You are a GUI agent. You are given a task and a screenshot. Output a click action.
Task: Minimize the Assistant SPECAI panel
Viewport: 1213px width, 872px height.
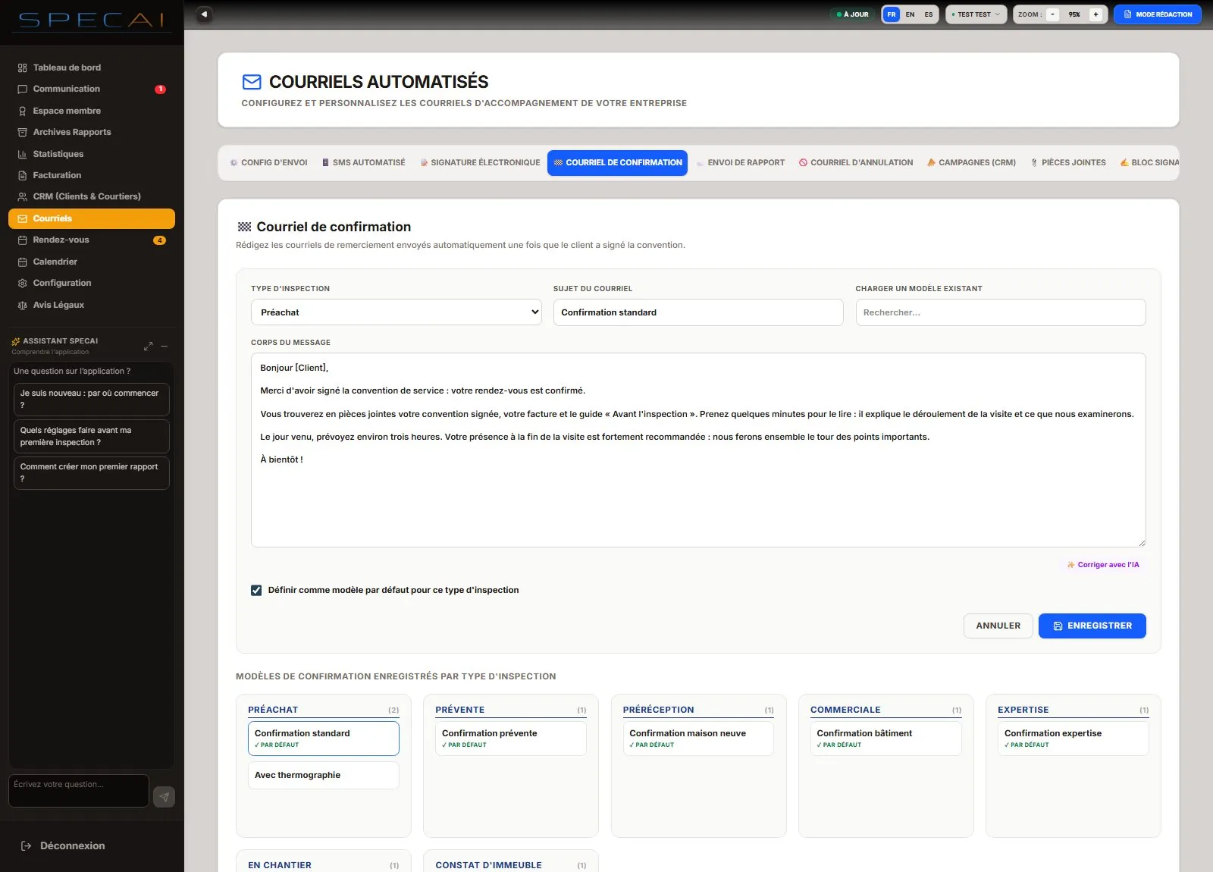[x=164, y=346]
